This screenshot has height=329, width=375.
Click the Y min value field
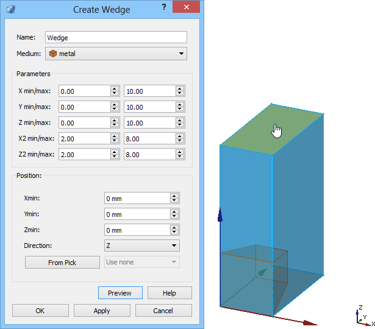click(x=84, y=107)
